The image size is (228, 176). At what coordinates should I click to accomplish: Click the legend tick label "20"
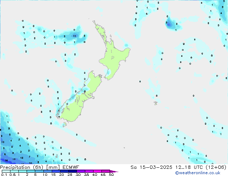(x=61, y=175)
